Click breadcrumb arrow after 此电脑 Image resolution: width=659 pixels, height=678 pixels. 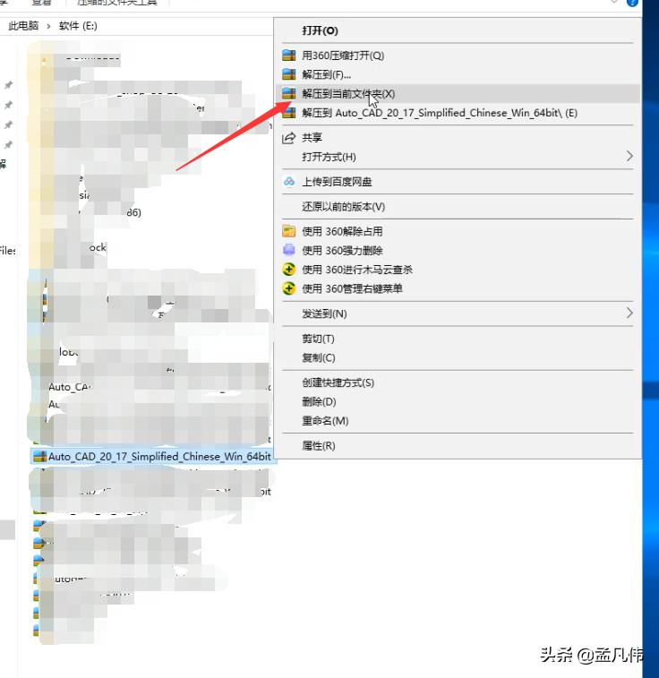(48, 26)
